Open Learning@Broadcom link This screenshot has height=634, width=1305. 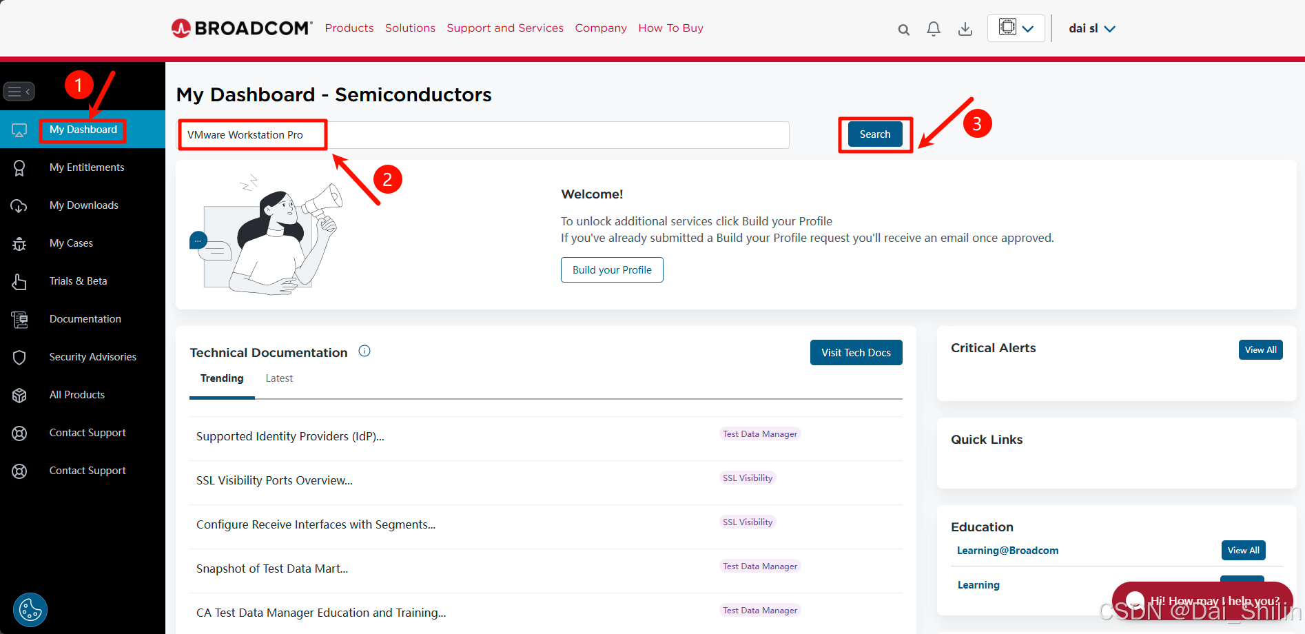[1007, 551]
